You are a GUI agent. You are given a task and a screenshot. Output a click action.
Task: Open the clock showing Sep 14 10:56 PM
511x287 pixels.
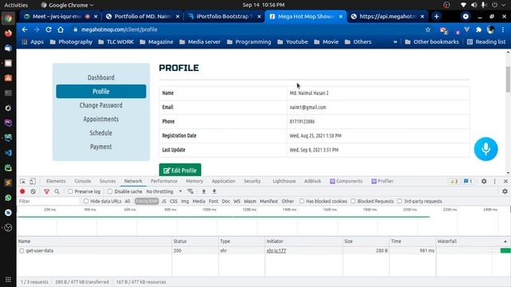(263, 5)
